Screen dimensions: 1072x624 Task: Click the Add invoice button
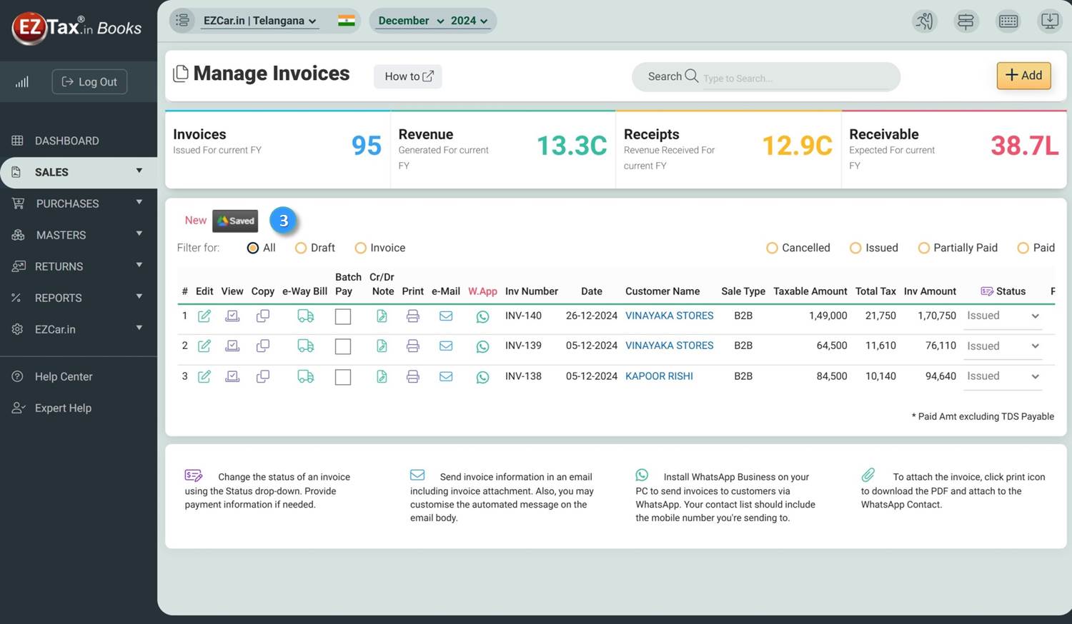pyautogui.click(x=1023, y=76)
